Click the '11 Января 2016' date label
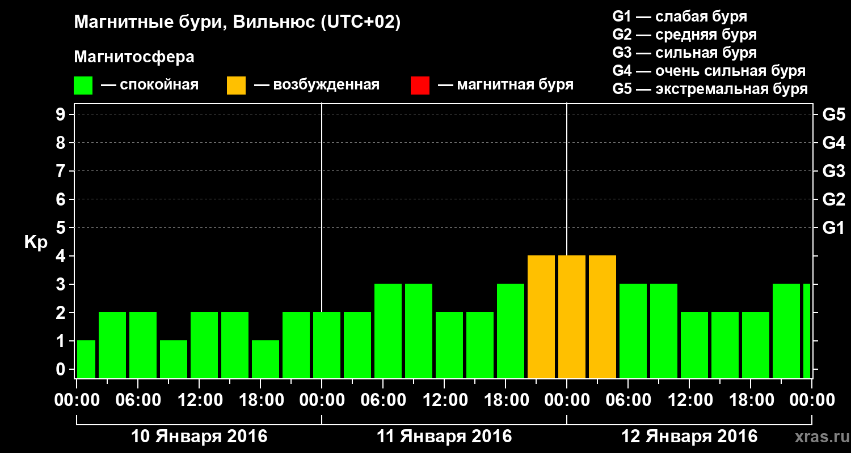Viewport: 851px width, 453px height. [444, 437]
